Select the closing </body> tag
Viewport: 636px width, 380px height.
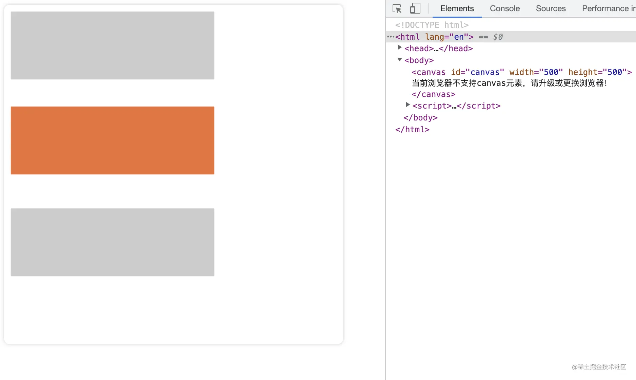pyautogui.click(x=420, y=118)
